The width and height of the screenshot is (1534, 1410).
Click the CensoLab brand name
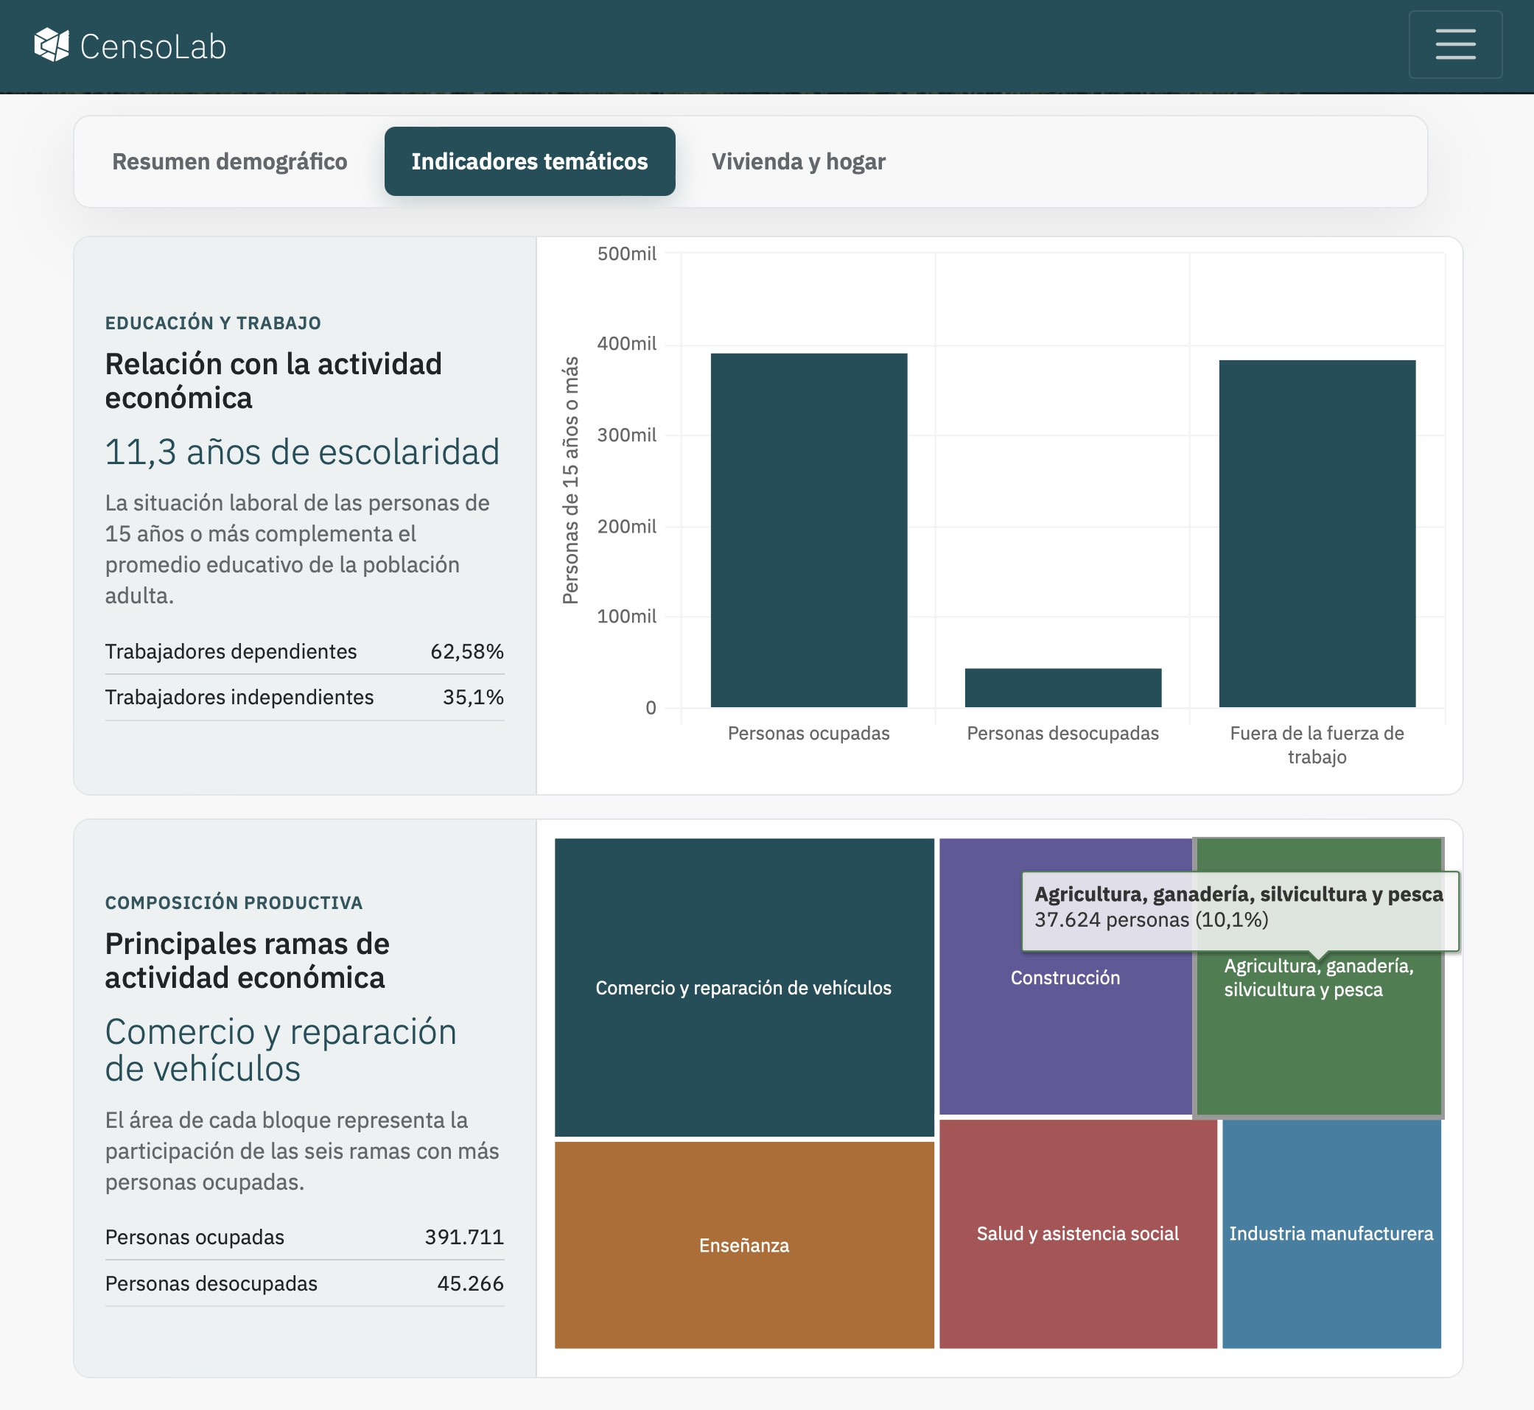[153, 46]
